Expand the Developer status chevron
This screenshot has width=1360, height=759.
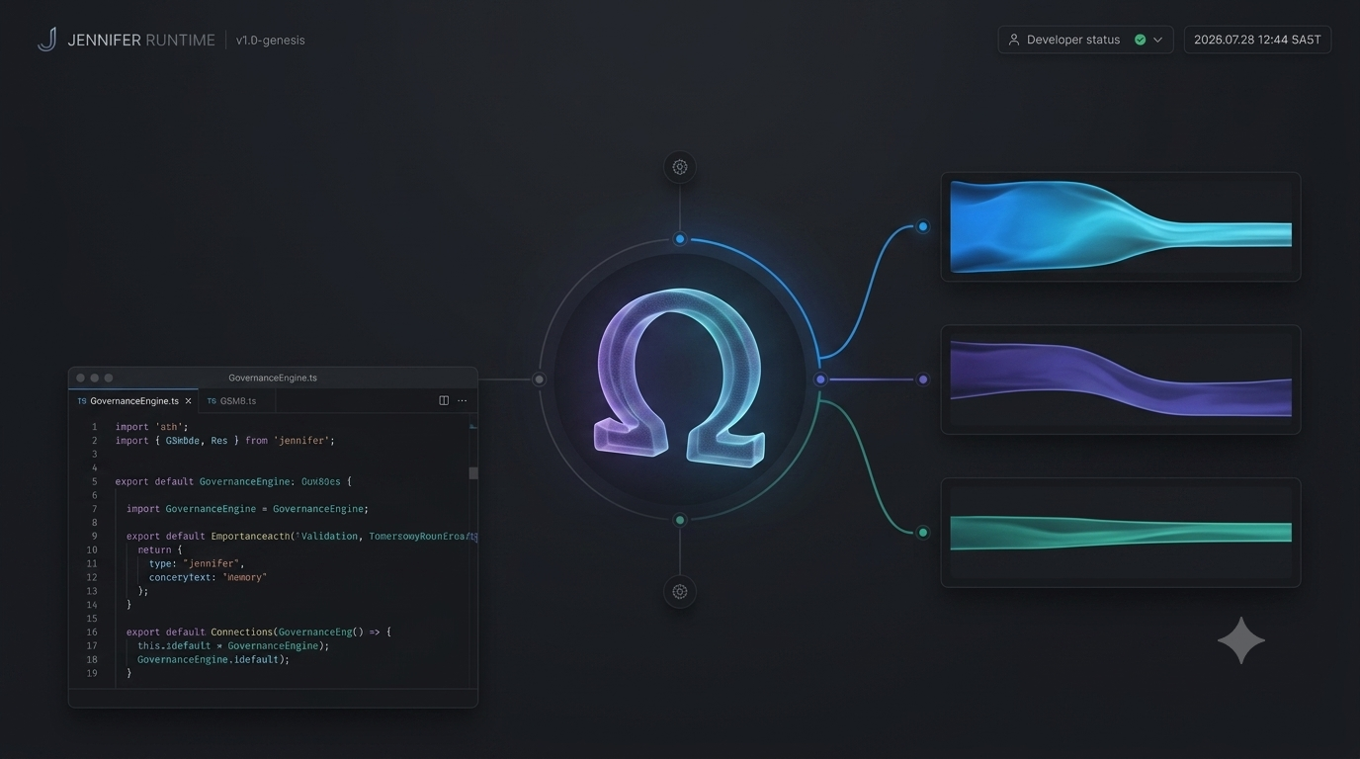point(1157,40)
